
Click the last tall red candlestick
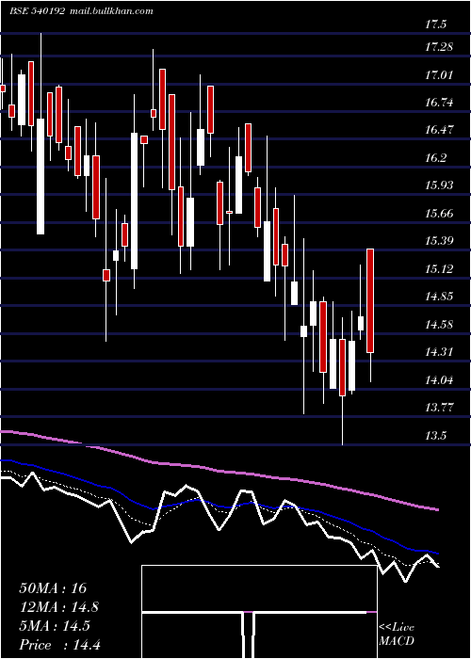click(x=370, y=300)
